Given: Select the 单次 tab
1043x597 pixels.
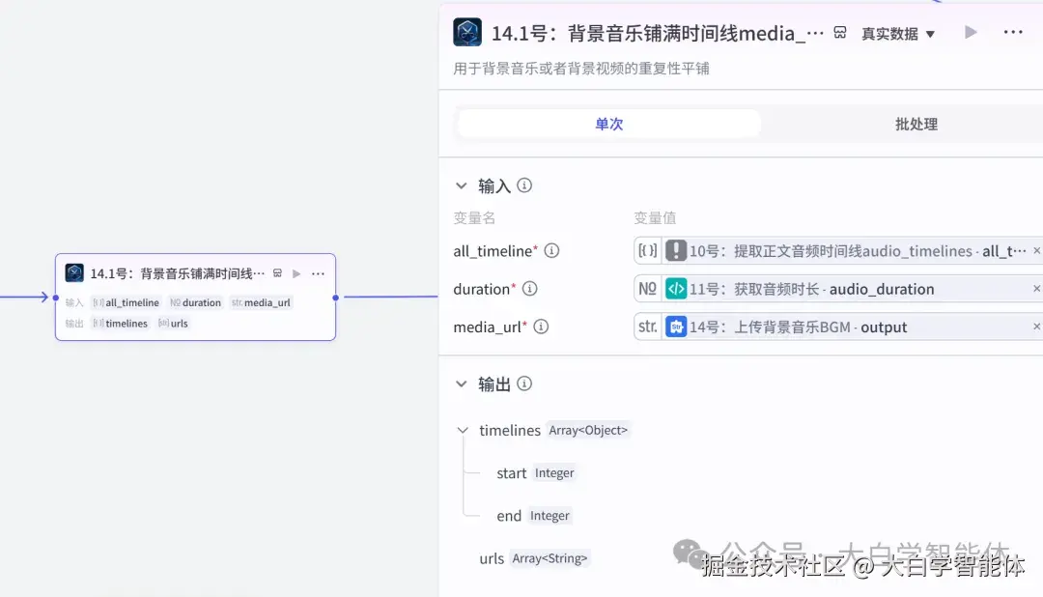Looking at the screenshot, I should 608,124.
